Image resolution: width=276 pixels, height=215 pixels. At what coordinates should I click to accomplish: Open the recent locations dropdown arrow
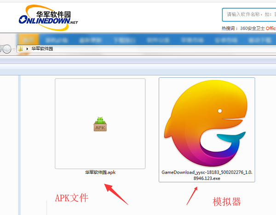tap(14, 49)
